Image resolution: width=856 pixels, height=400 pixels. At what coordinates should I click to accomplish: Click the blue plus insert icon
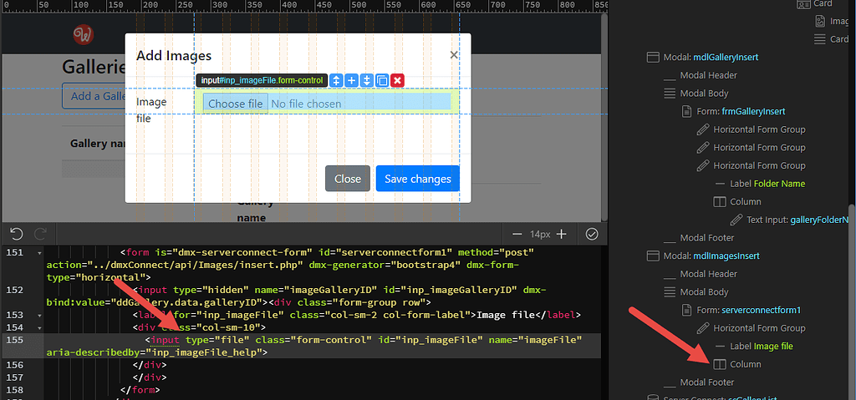pos(351,80)
